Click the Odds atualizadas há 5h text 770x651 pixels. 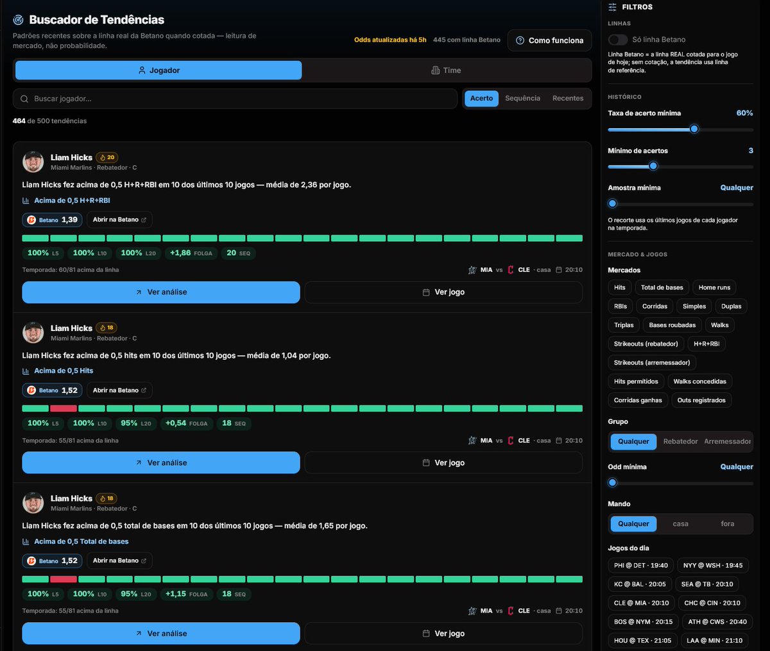(x=390, y=40)
